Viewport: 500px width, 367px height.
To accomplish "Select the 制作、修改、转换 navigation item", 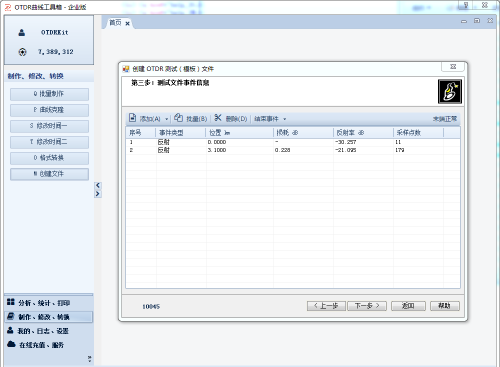I will click(46, 316).
